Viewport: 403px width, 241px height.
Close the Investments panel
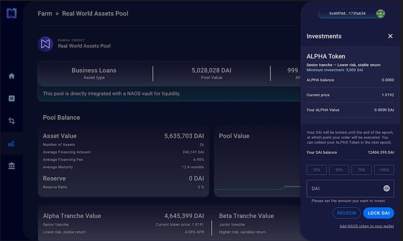pyautogui.click(x=390, y=36)
